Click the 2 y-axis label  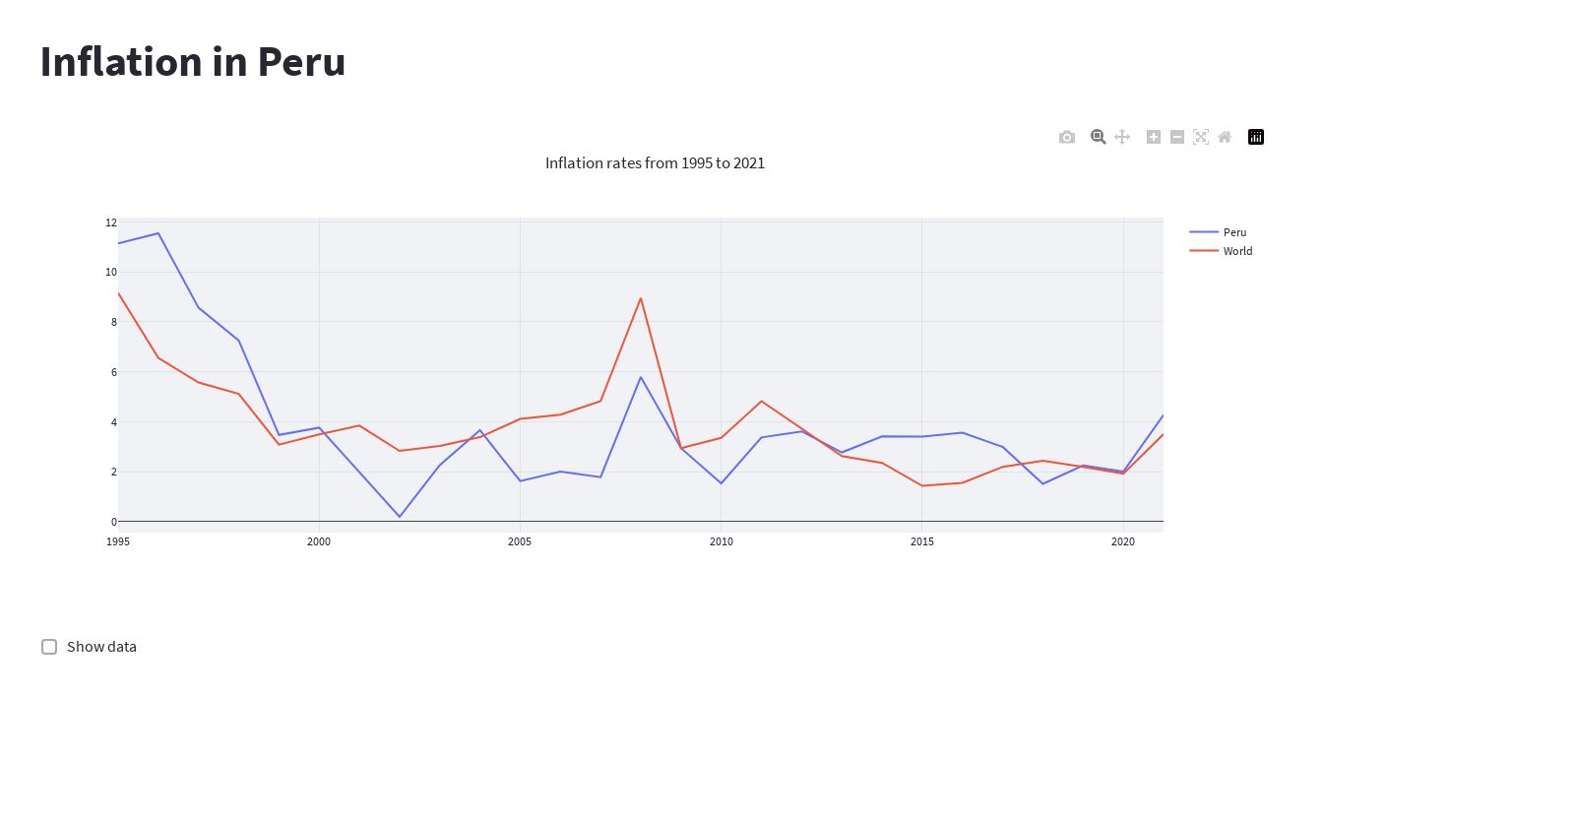click(114, 472)
